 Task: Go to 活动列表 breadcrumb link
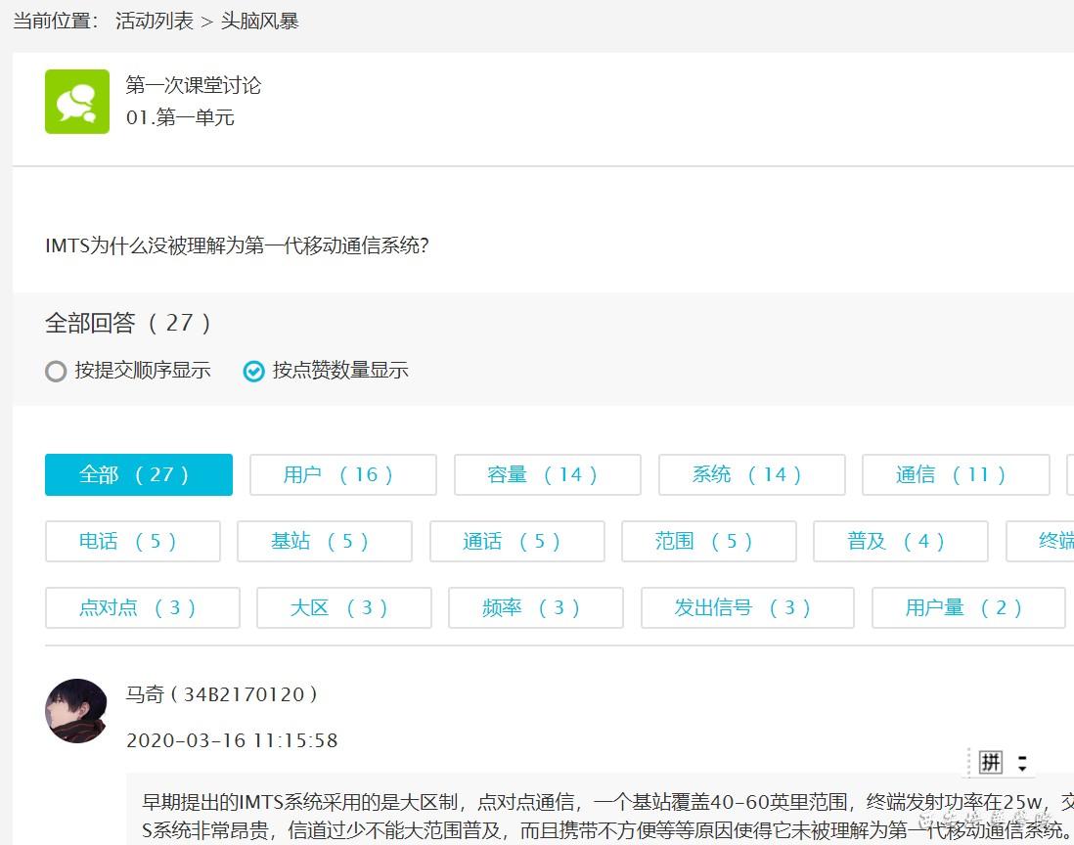point(155,21)
